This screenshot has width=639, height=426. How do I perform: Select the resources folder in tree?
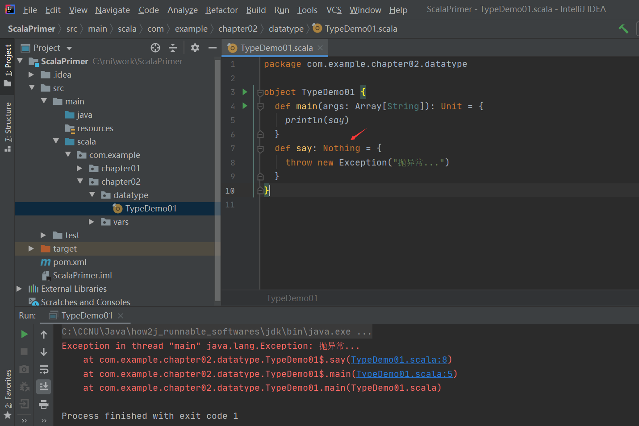pyautogui.click(x=95, y=128)
